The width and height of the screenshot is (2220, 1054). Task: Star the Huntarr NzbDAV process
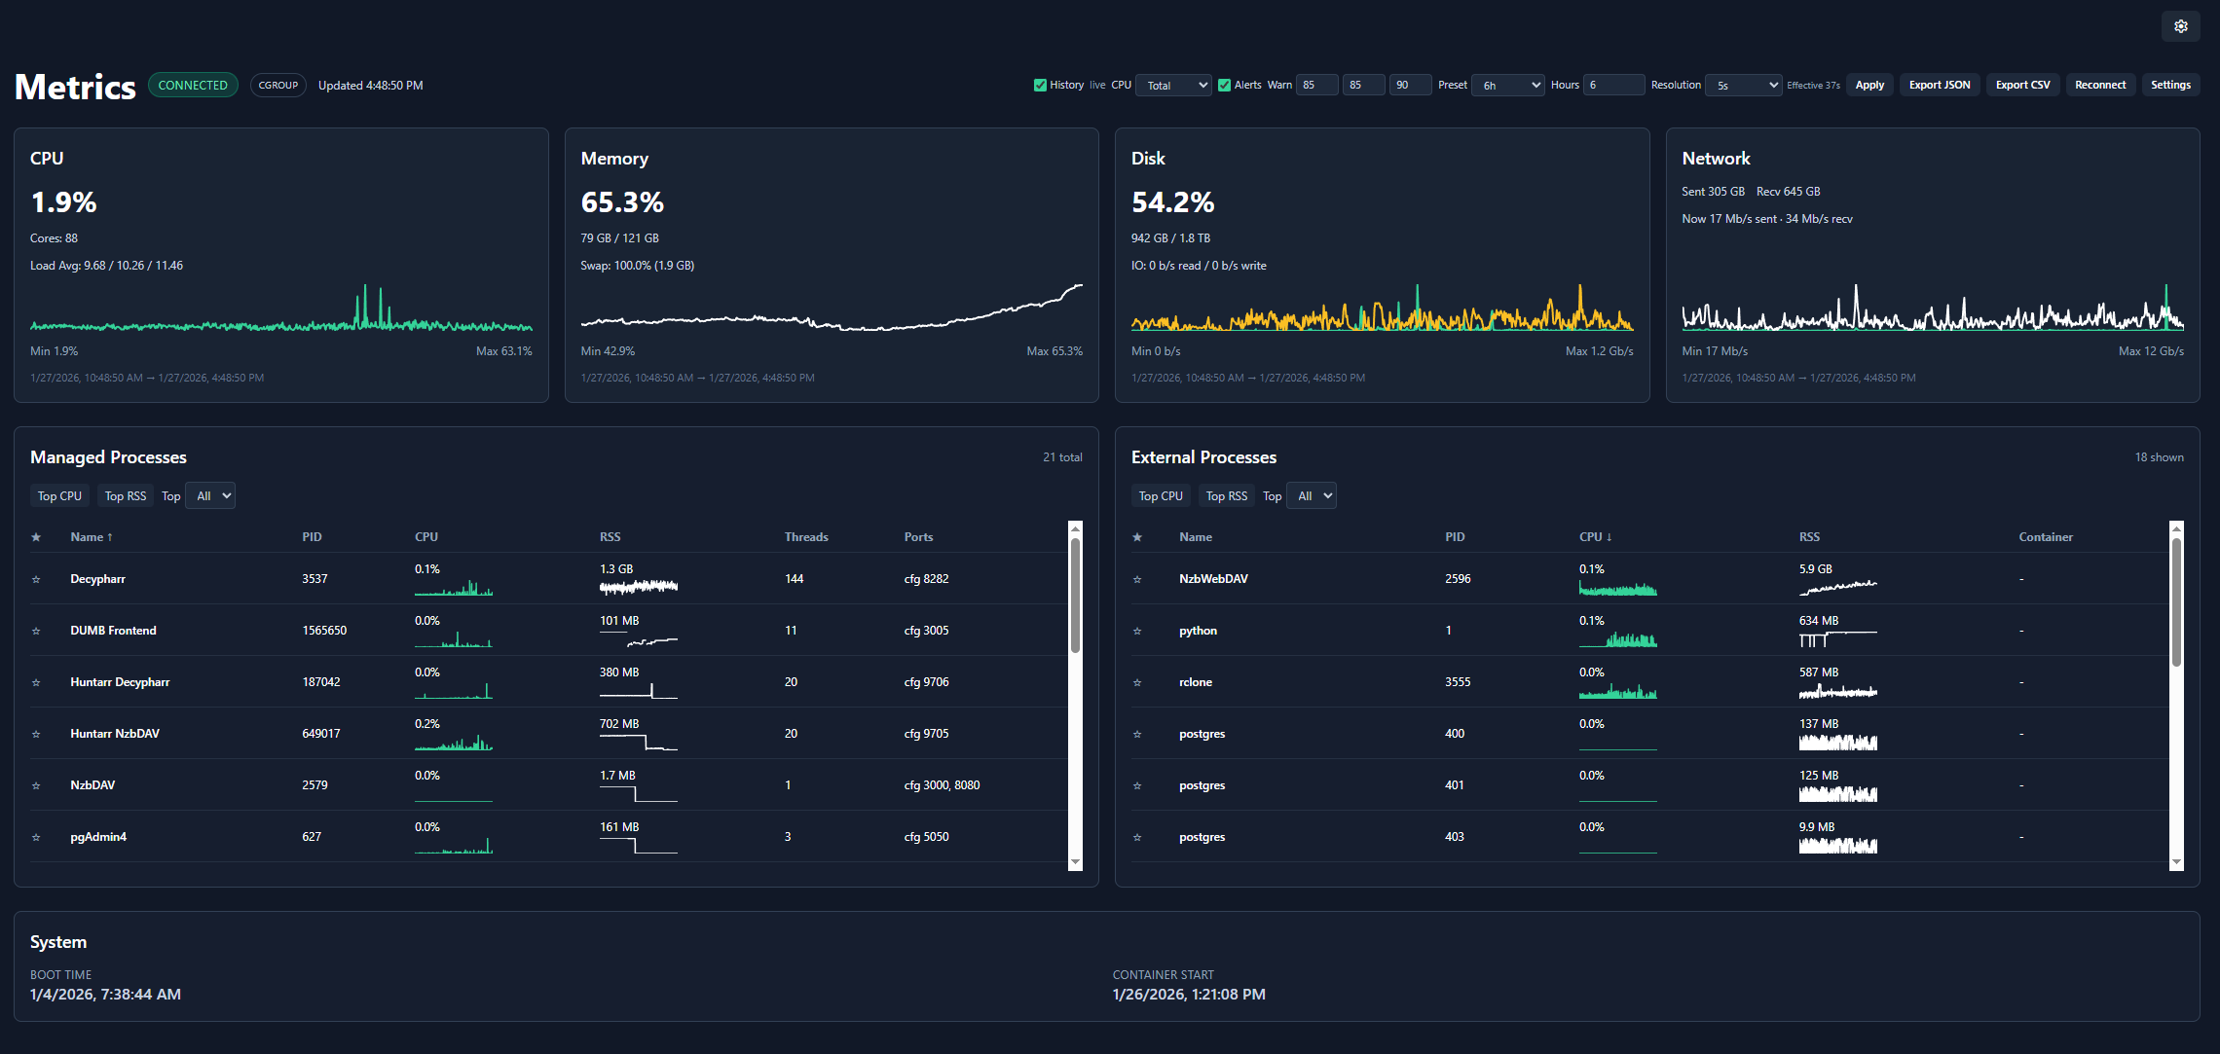(x=36, y=733)
